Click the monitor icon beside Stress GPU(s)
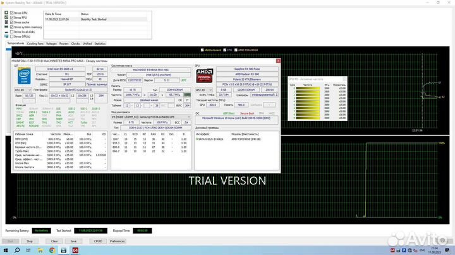 tap(6, 37)
